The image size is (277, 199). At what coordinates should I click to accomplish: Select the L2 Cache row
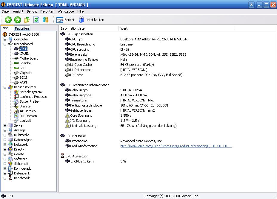(x=124, y=75)
